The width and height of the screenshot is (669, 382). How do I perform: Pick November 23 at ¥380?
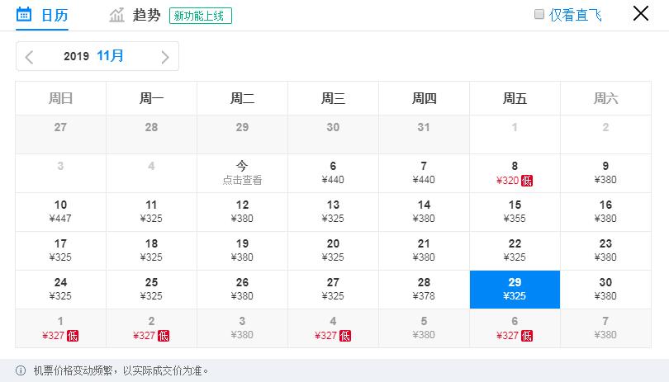[606, 251]
